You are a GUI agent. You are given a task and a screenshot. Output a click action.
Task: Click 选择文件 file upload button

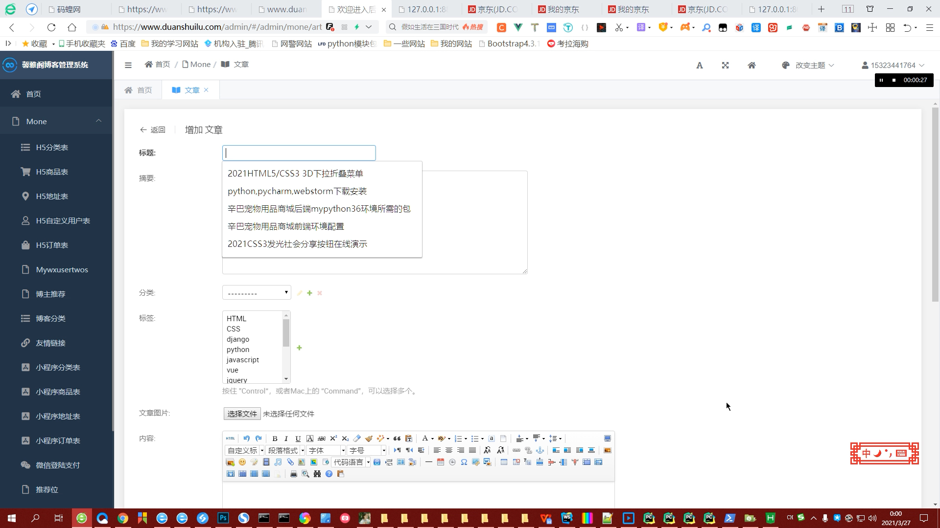click(242, 414)
